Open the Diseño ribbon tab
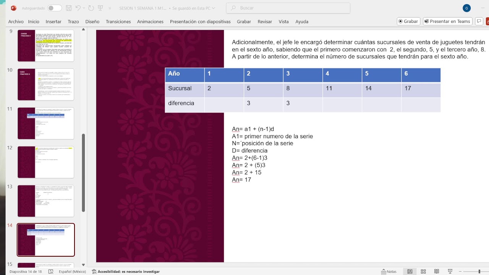 click(92, 22)
